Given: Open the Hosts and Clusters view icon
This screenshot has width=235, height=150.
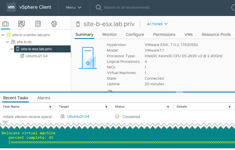Looking at the screenshot, I should point(5,24).
